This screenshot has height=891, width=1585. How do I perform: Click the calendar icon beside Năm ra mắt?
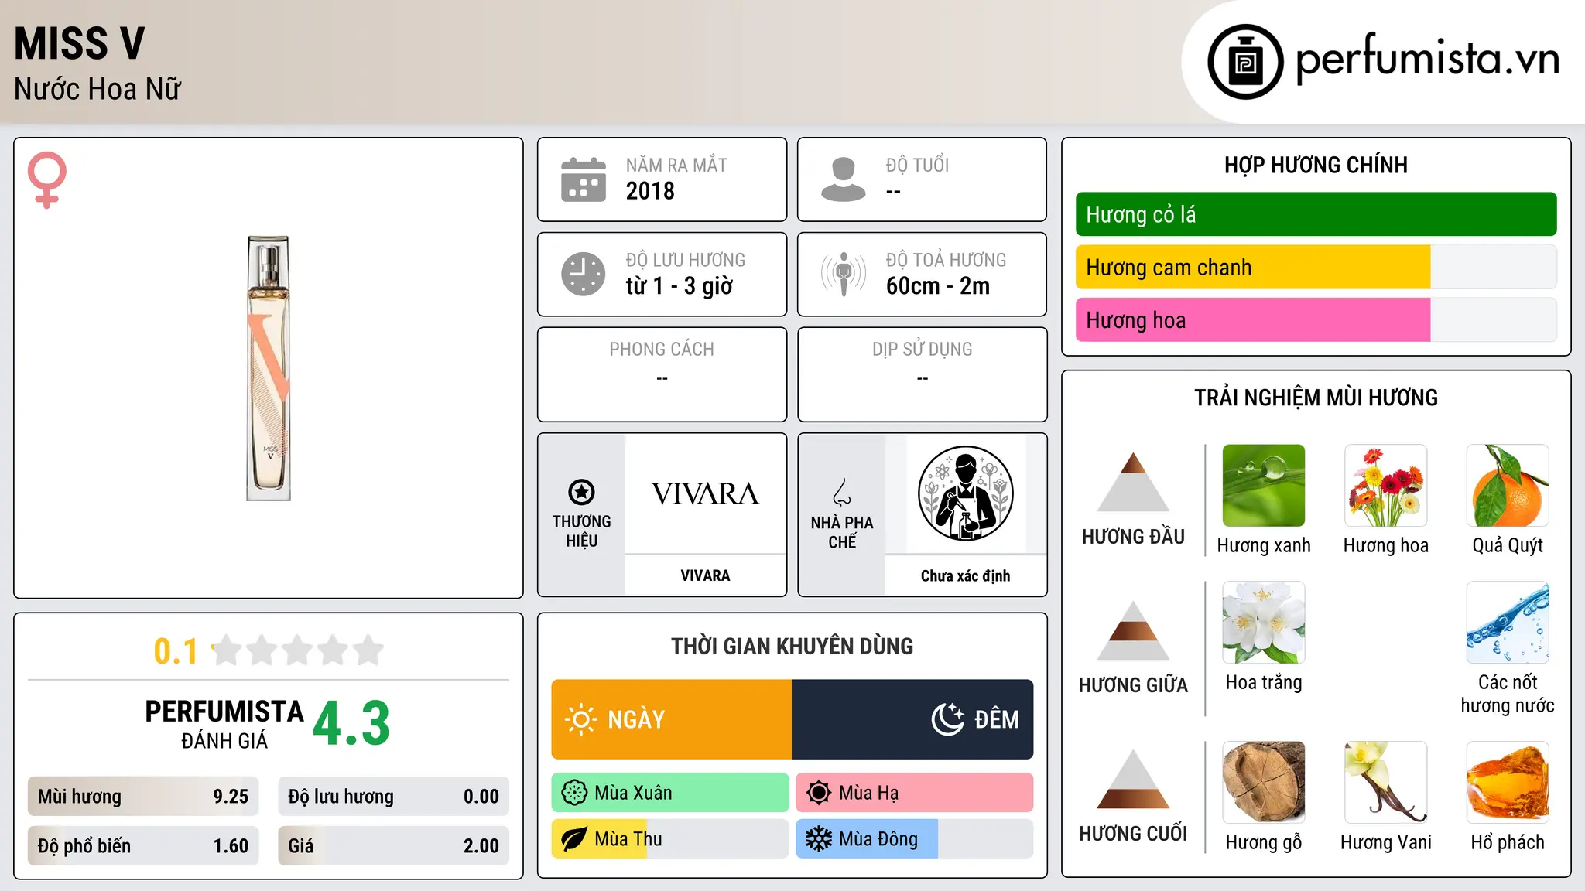tap(584, 179)
